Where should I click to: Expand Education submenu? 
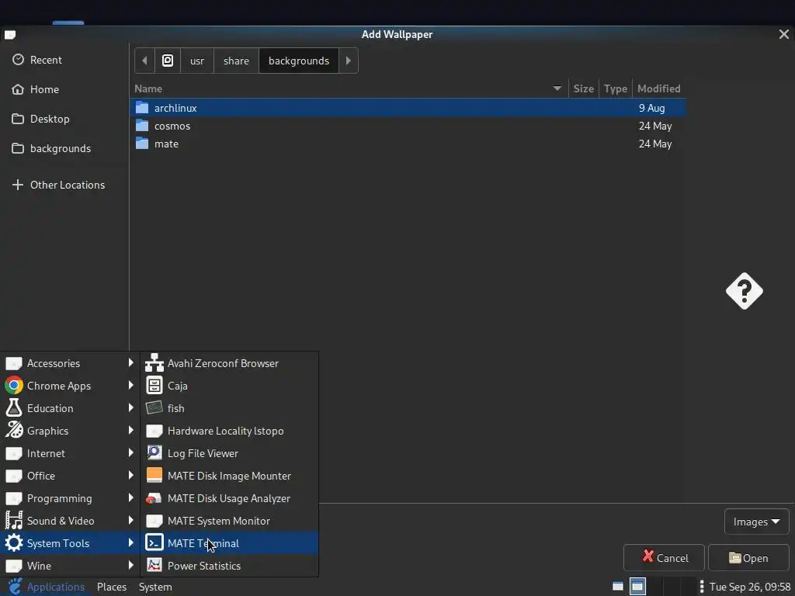point(70,408)
